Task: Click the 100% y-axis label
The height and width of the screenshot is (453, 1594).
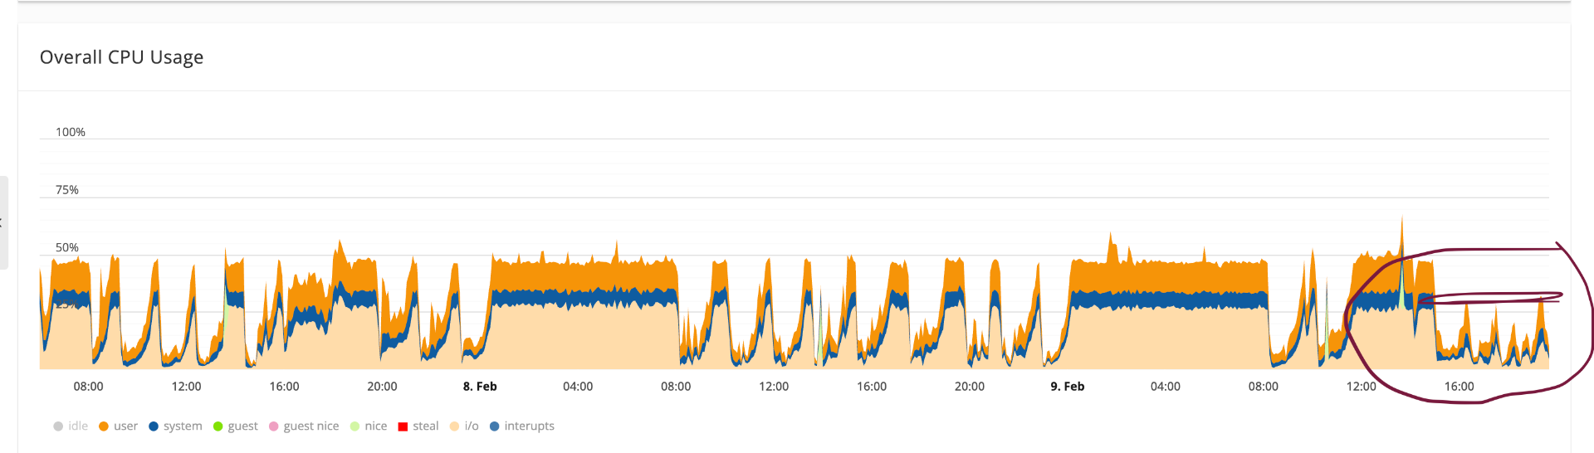Action: (71, 132)
